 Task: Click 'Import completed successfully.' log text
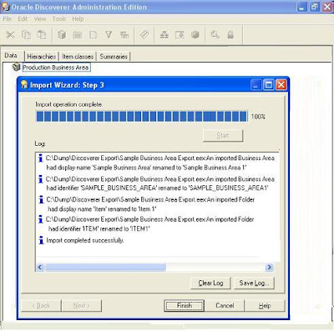85,240
